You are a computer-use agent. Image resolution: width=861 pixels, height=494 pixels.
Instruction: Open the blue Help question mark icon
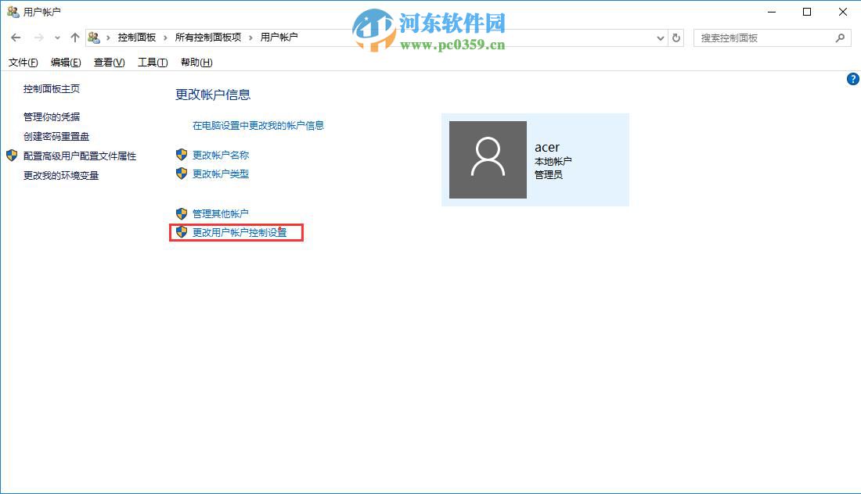(x=852, y=79)
